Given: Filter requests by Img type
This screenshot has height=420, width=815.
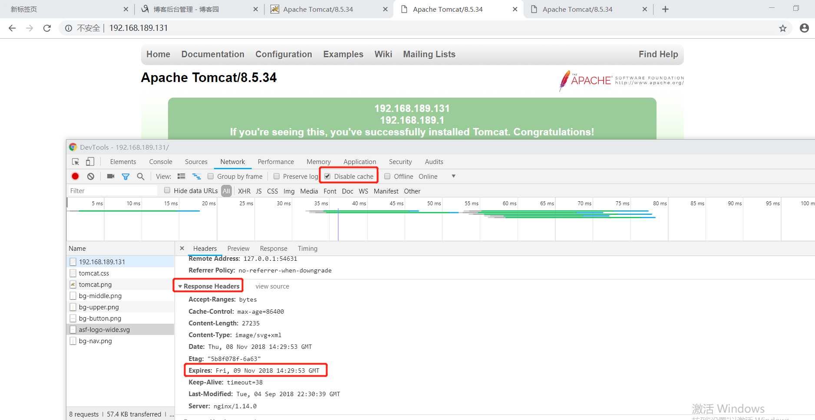Looking at the screenshot, I should [289, 191].
